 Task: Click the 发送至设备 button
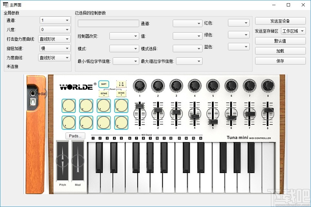tap(280, 21)
